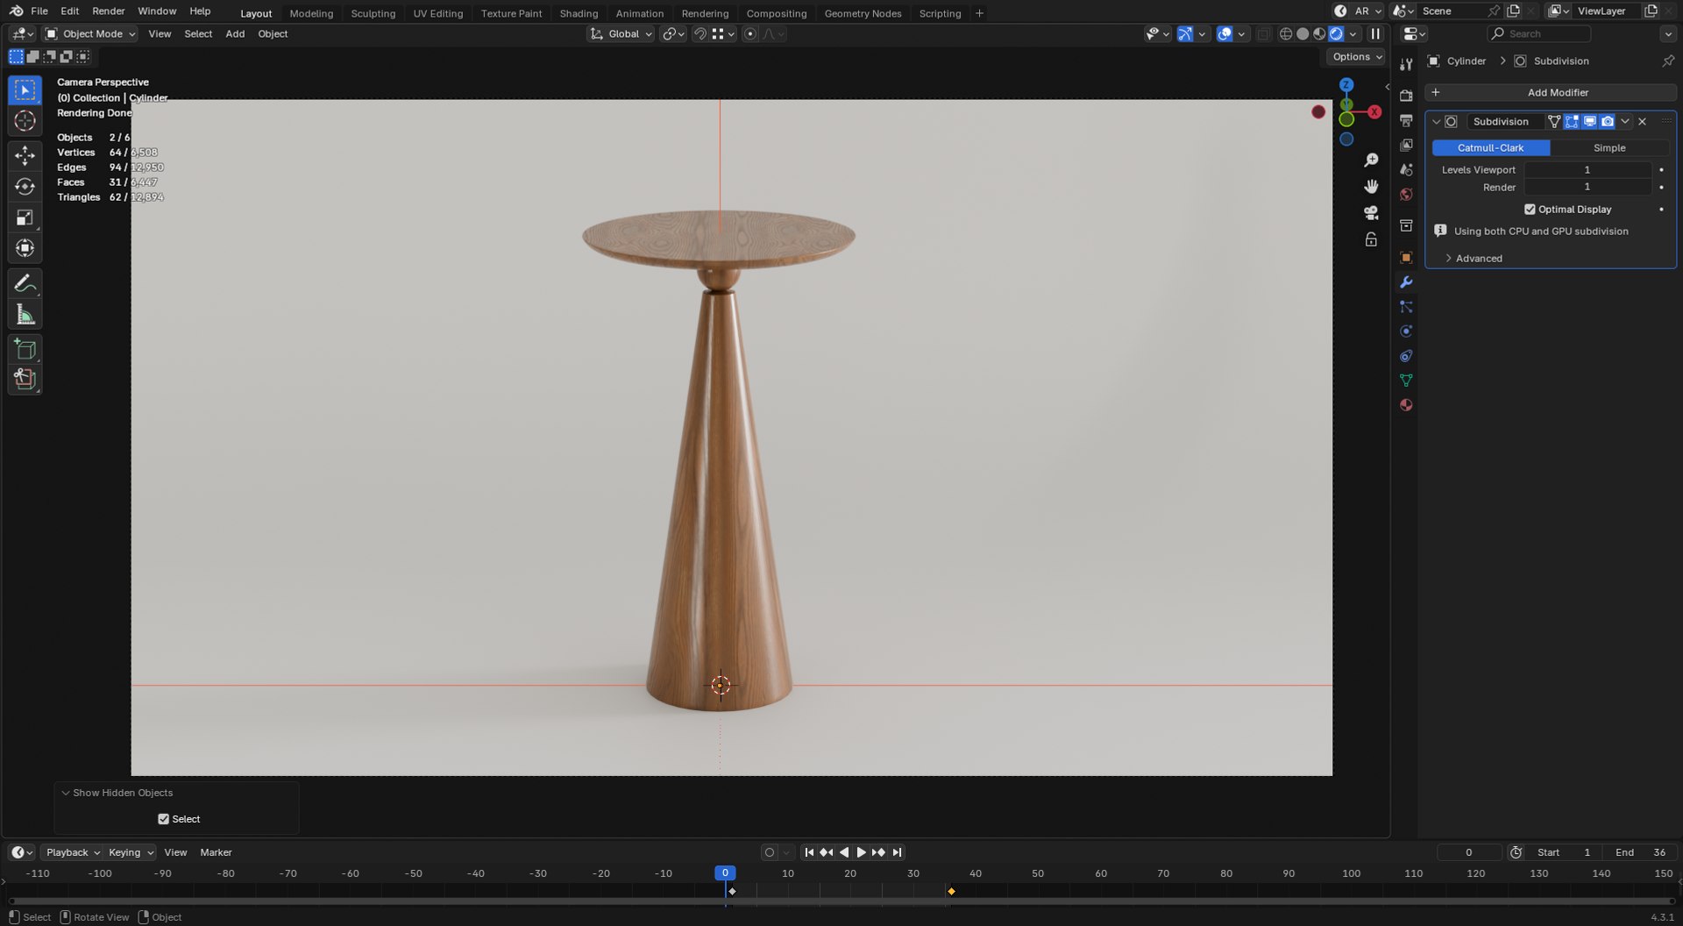Click the Blender logo menu
This screenshot has width=1683, height=926.
click(16, 11)
